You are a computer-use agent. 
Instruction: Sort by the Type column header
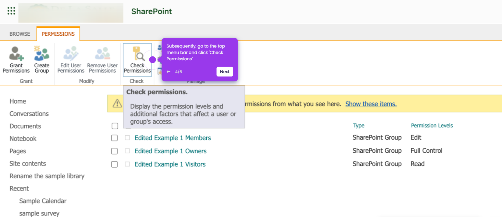pos(359,126)
